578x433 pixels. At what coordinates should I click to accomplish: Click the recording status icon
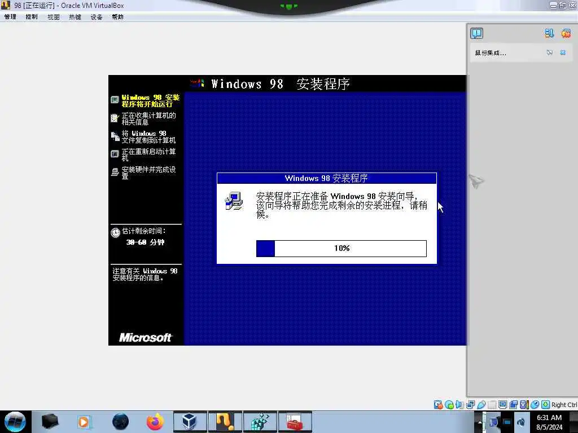point(513,405)
